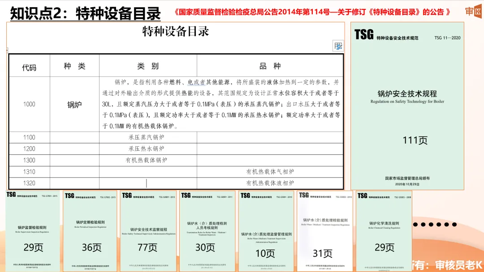Select the code cell 1100
The height and width of the screenshot is (272, 484).
[29, 137]
